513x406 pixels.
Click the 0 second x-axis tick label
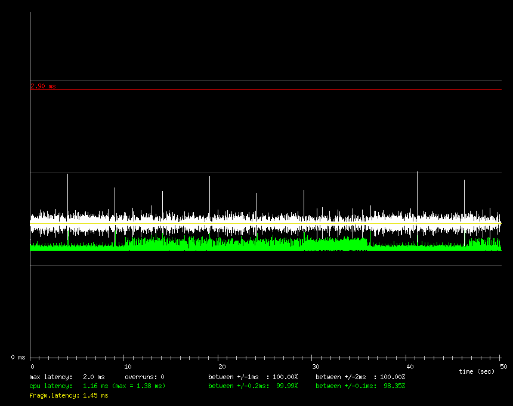click(33, 366)
